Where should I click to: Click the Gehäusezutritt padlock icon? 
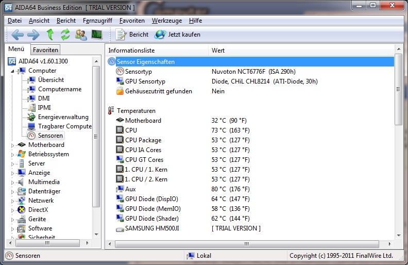click(x=120, y=91)
